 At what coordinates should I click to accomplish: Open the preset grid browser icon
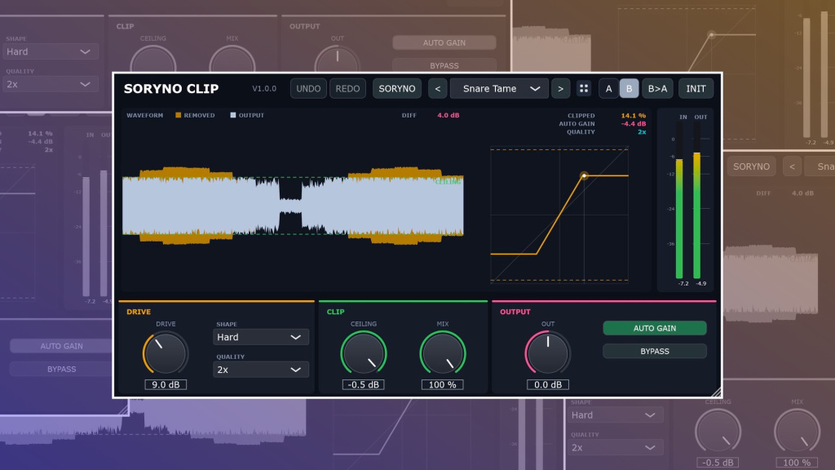584,88
